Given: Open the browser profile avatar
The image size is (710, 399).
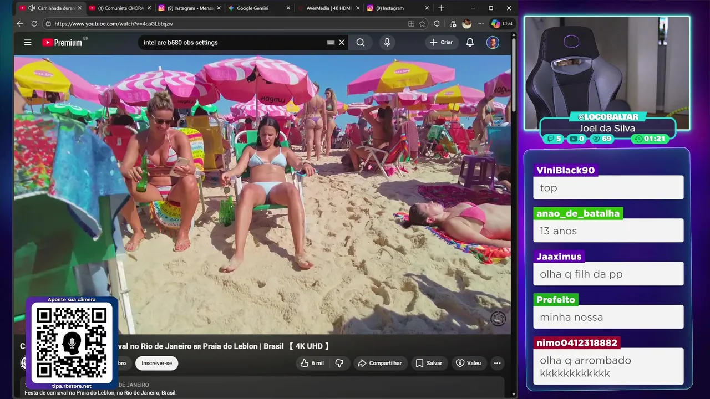Looking at the screenshot, I should point(467,24).
